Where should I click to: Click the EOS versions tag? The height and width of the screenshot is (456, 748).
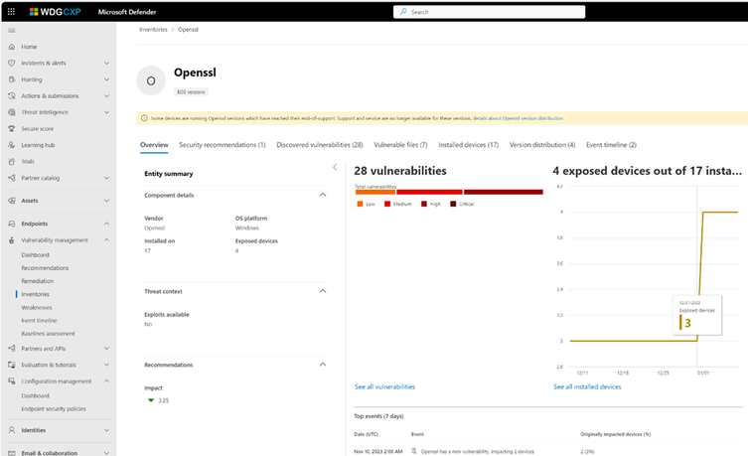coord(191,92)
